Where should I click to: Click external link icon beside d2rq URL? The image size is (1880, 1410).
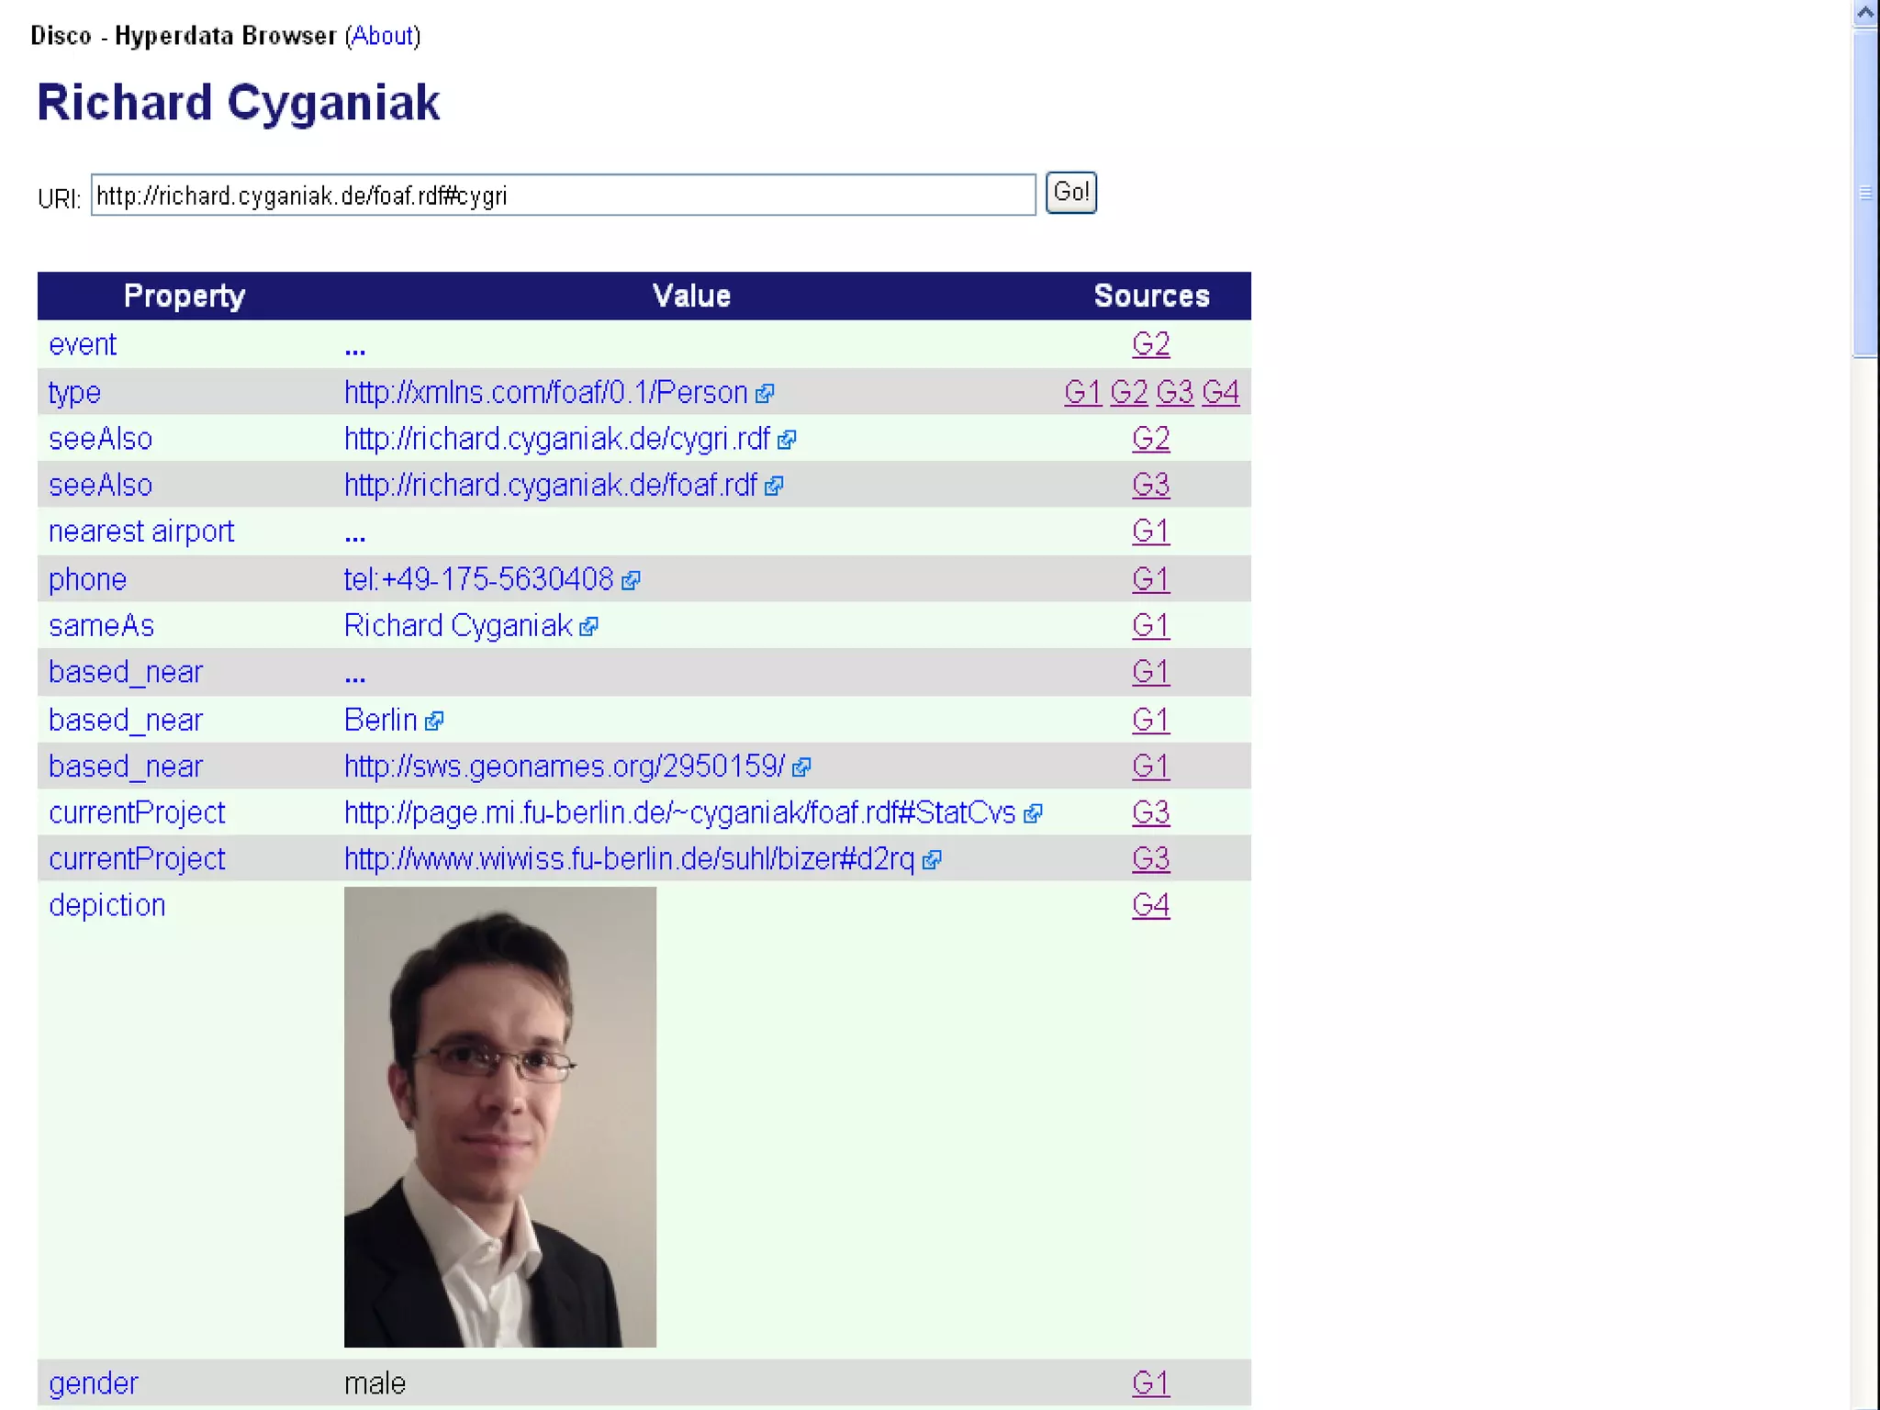(932, 860)
